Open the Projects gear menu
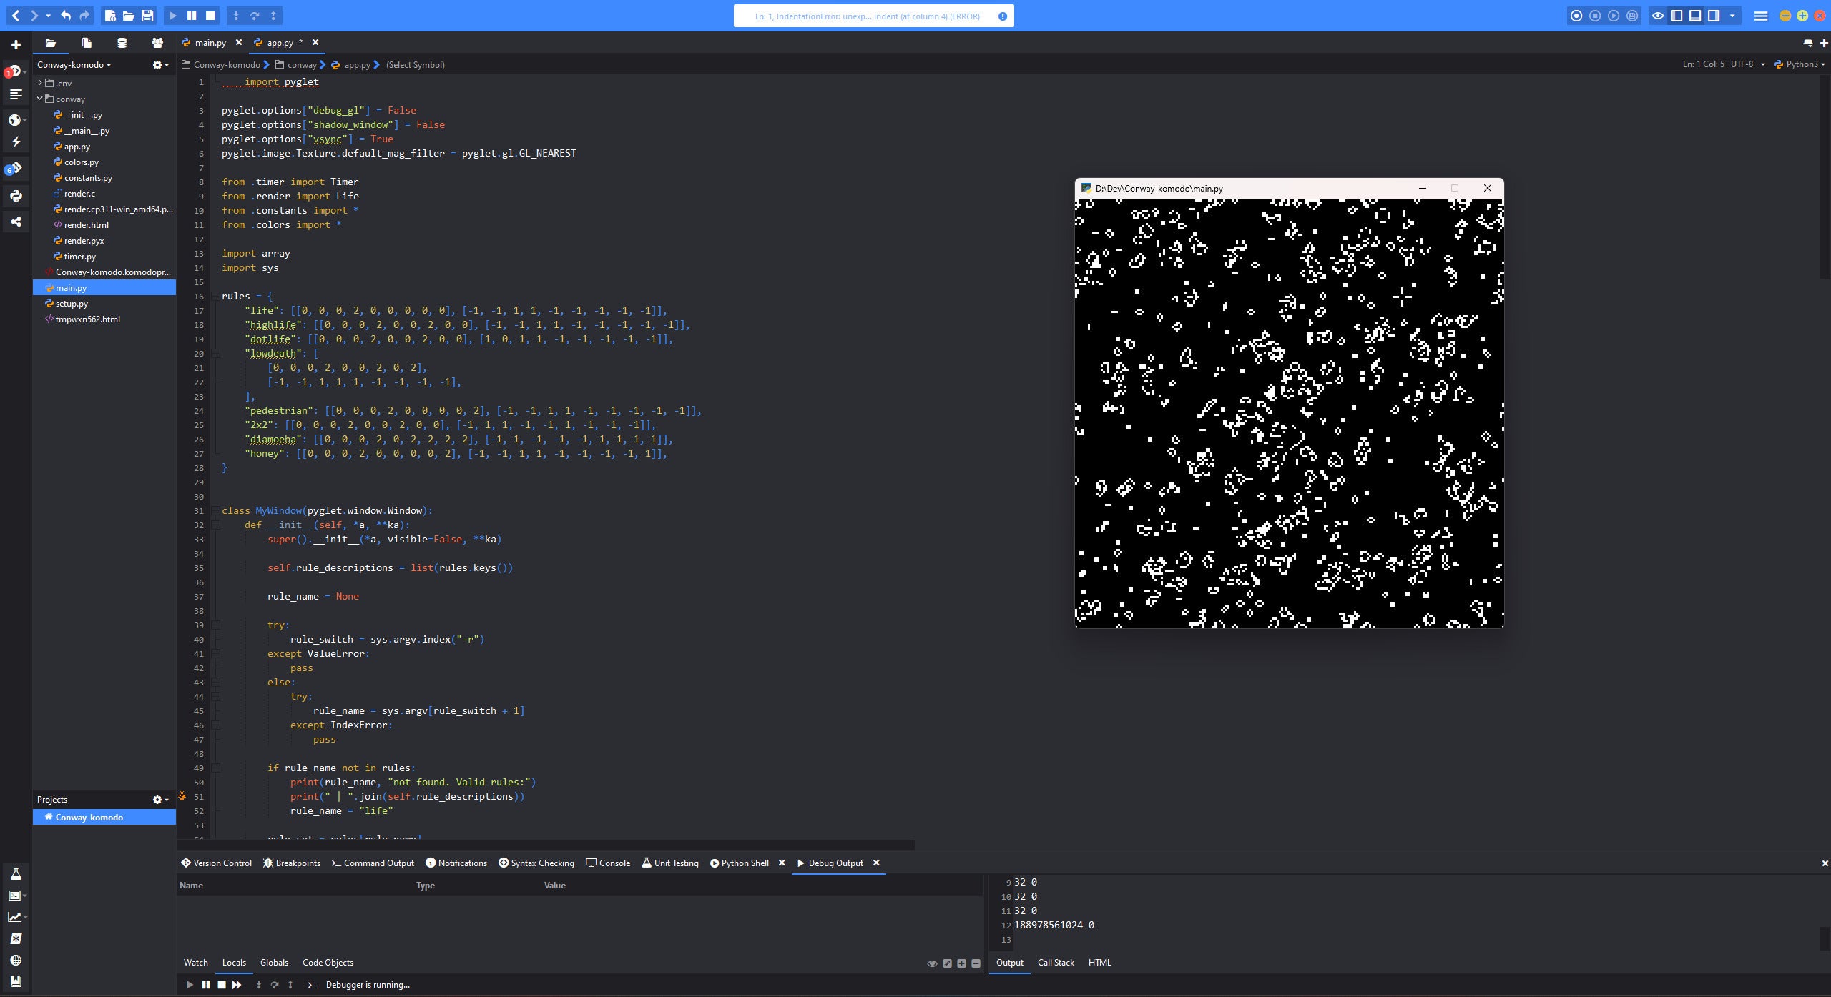The image size is (1831, 997). pos(160,800)
